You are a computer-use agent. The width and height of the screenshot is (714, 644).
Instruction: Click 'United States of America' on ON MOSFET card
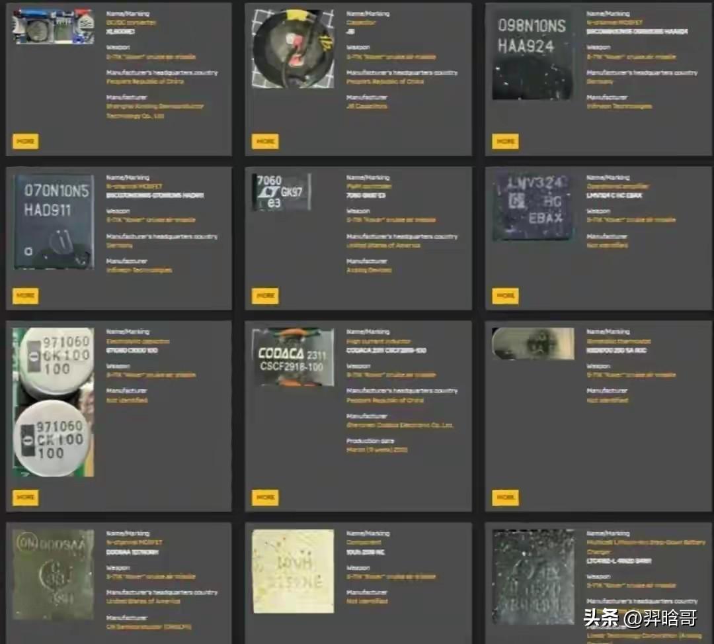click(143, 601)
